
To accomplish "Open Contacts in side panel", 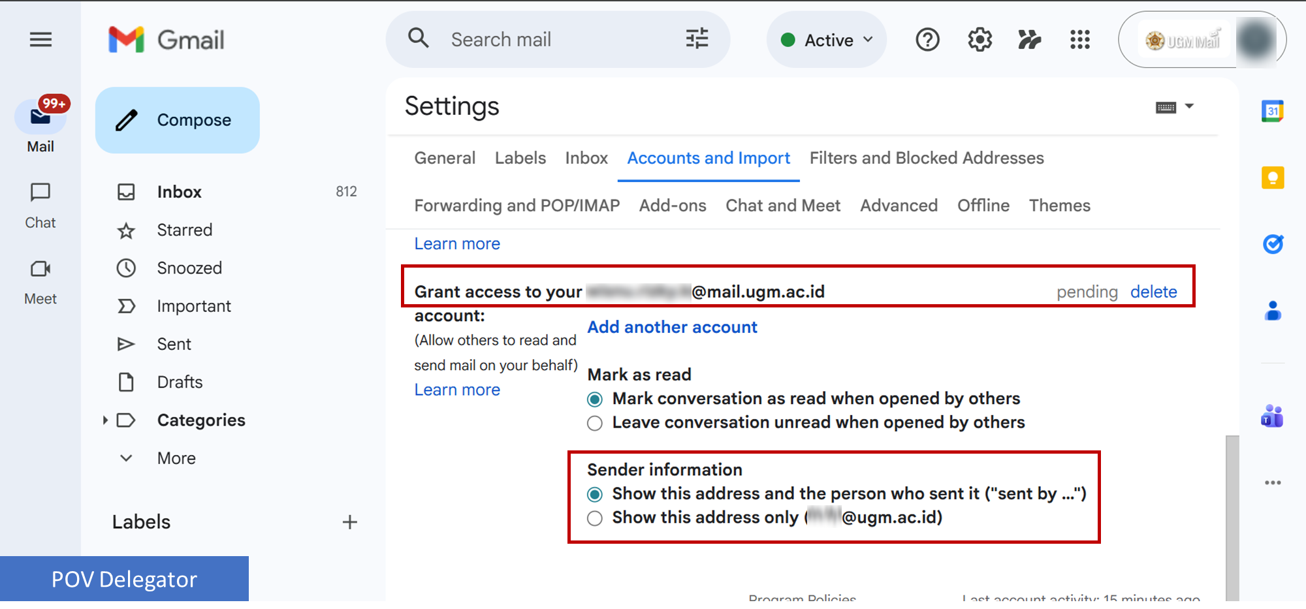I will pyautogui.click(x=1272, y=311).
